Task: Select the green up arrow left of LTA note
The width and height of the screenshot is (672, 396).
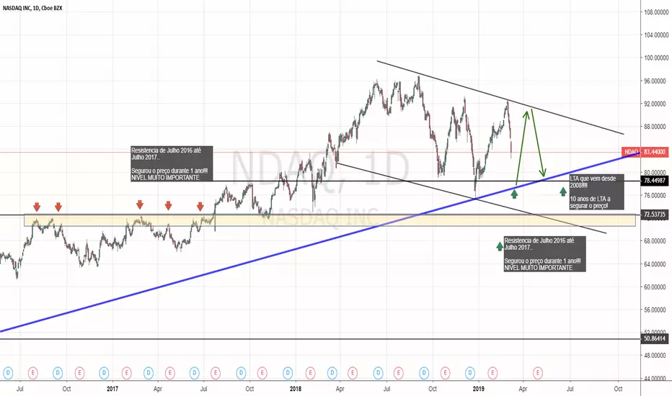Action: click(x=562, y=192)
